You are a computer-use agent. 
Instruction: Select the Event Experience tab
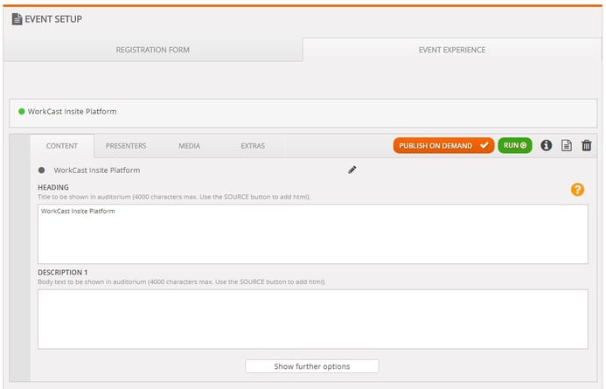point(452,50)
